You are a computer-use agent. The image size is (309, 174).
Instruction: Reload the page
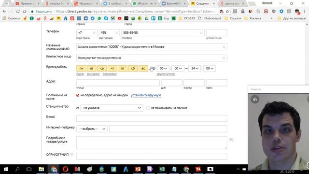coord(18,12)
